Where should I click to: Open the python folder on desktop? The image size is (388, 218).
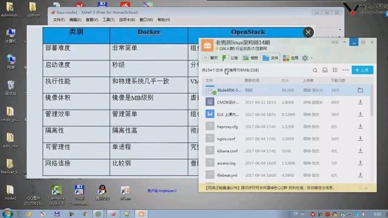[x=33, y=10]
